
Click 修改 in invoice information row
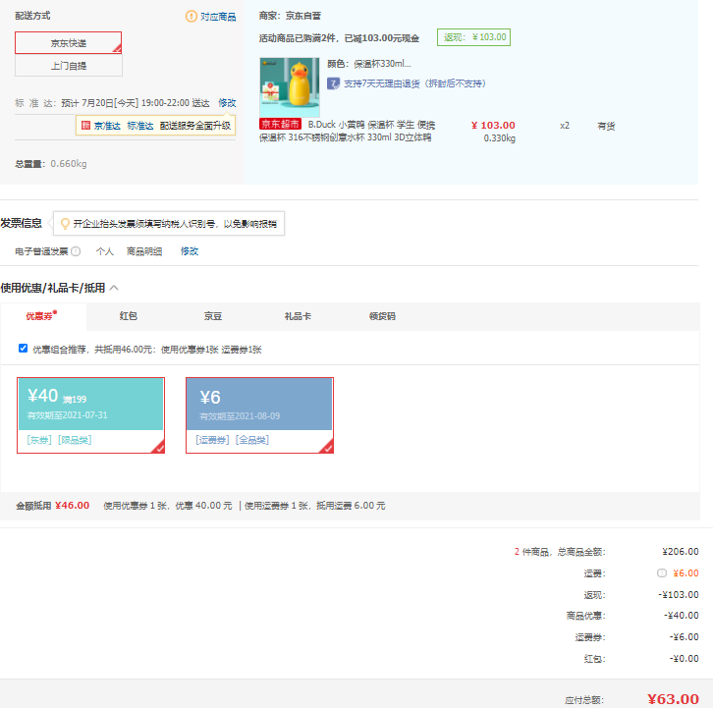(190, 251)
